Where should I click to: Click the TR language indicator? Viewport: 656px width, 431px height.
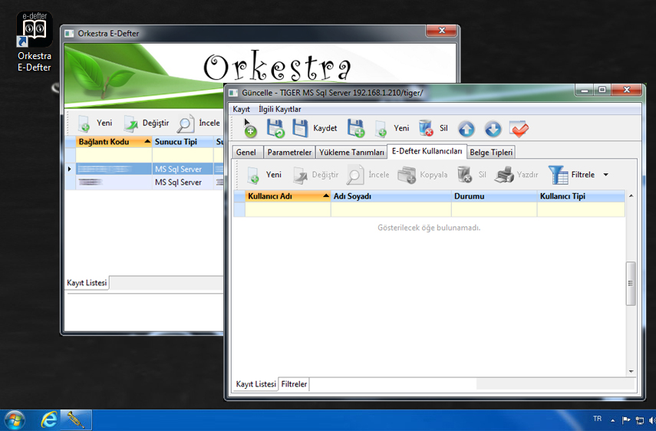597,419
